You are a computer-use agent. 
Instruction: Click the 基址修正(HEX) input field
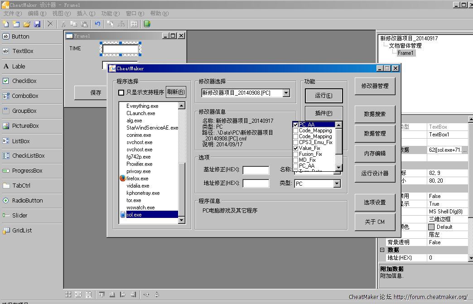256,170
